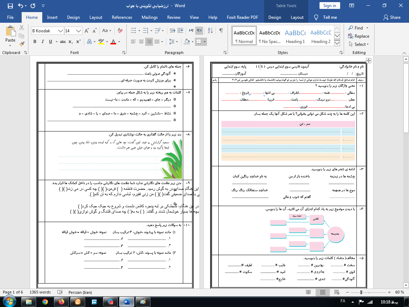The image size is (409, 307).
Task: Switch to the Mailings tab
Action: tap(149, 17)
